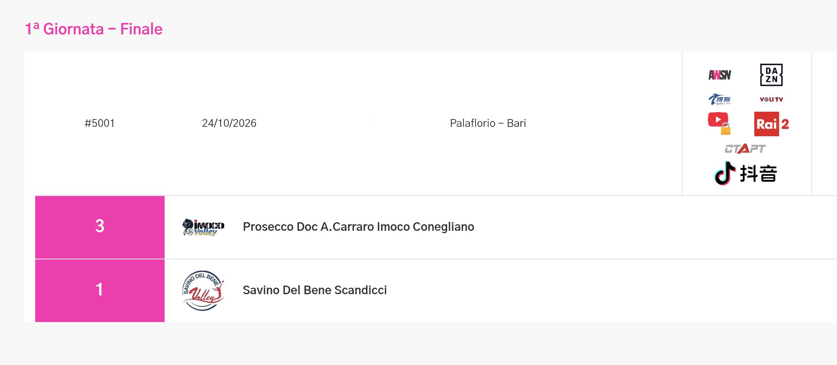The image size is (837, 365).
Task: Click the Imoco Volley team logo
Action: click(203, 227)
